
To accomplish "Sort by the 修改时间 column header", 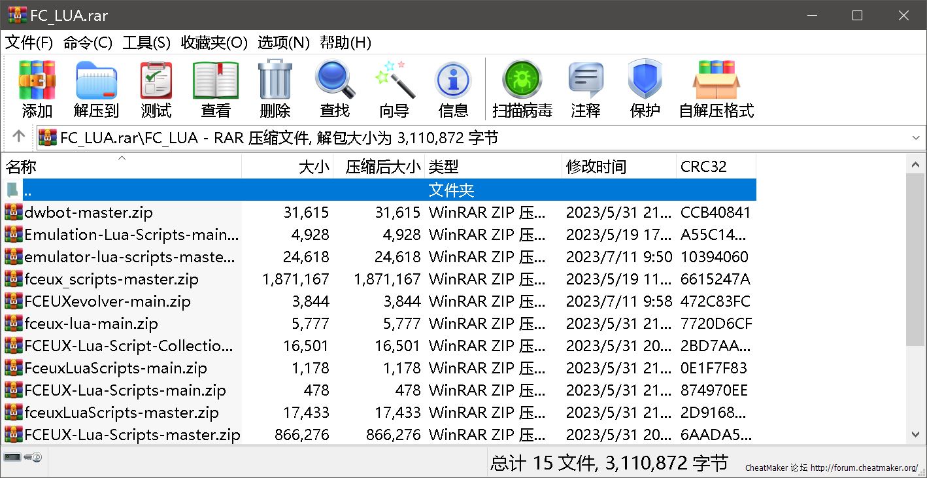I will [x=596, y=167].
